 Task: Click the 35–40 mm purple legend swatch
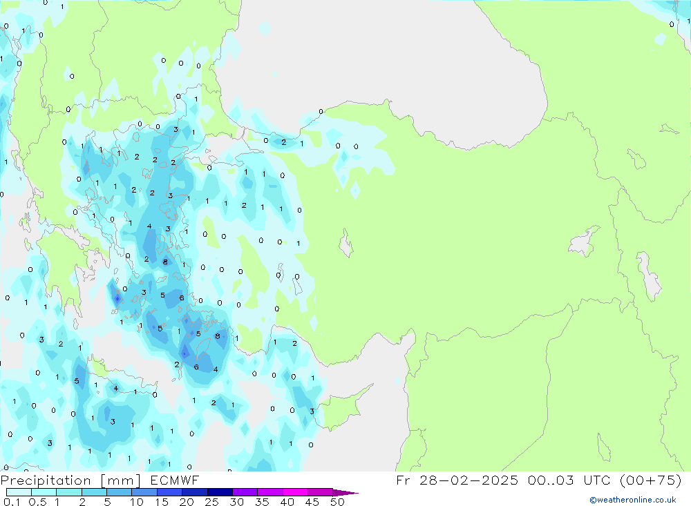(x=269, y=492)
